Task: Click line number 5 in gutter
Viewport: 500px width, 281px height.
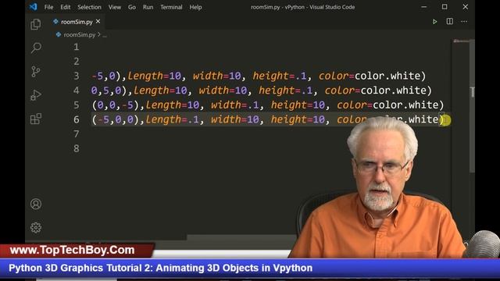Action: point(77,105)
